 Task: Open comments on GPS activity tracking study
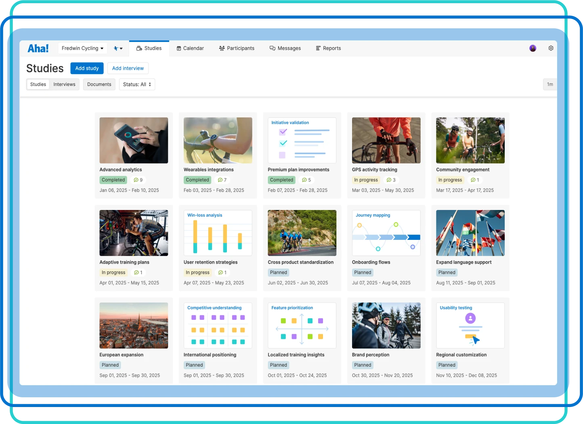click(391, 180)
